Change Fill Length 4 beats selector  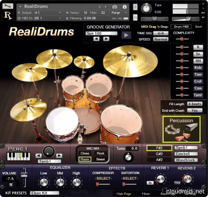click(195, 104)
